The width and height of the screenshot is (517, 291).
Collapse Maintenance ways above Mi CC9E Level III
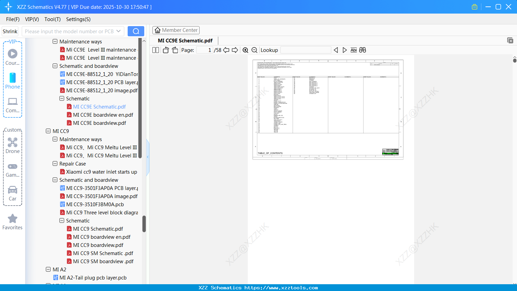pyautogui.click(x=55, y=41)
